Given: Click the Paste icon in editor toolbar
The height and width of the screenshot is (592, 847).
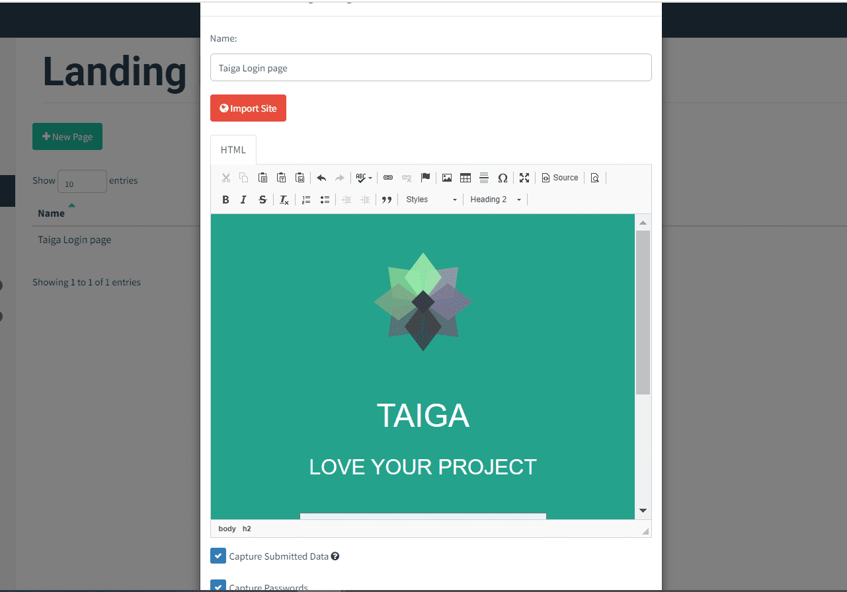Looking at the screenshot, I should (262, 178).
